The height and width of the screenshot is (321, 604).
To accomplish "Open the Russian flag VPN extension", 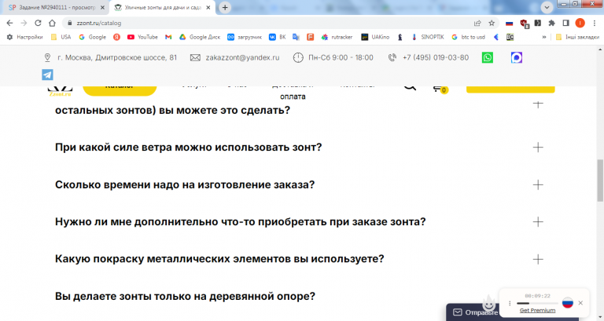I will [x=510, y=23].
